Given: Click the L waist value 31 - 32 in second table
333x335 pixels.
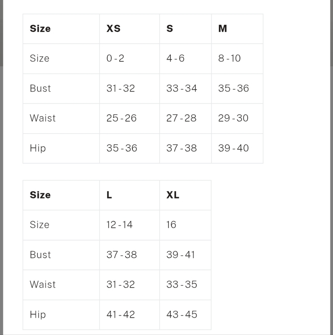Looking at the screenshot, I should [x=121, y=284].
